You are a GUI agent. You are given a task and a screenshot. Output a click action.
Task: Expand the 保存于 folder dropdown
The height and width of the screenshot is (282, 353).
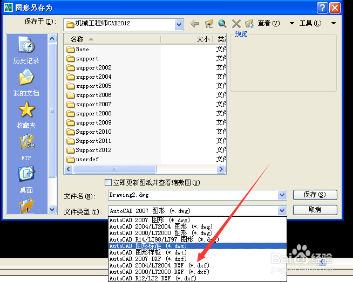pos(179,24)
